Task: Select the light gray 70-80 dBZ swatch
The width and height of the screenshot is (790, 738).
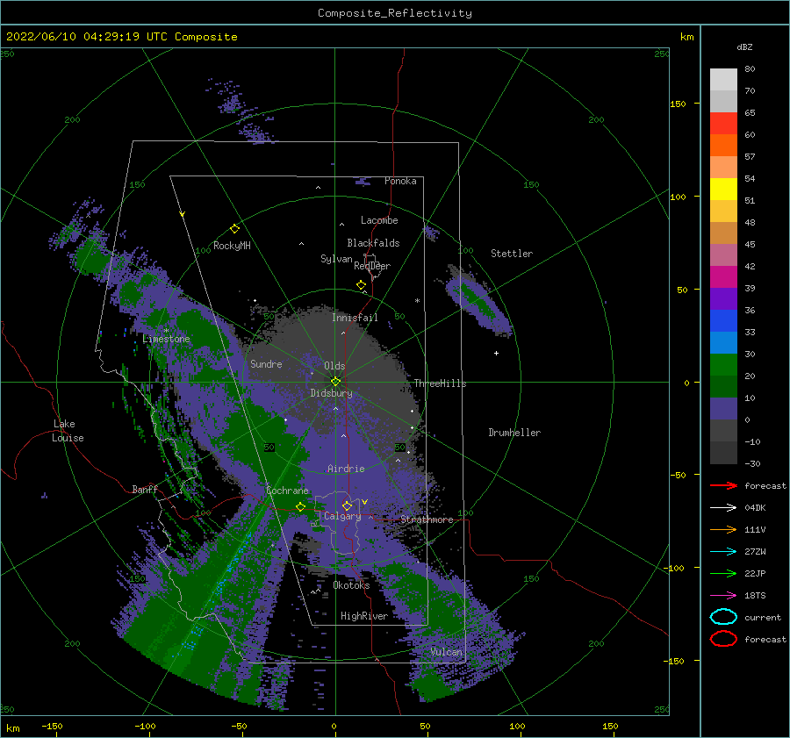Action: [723, 80]
